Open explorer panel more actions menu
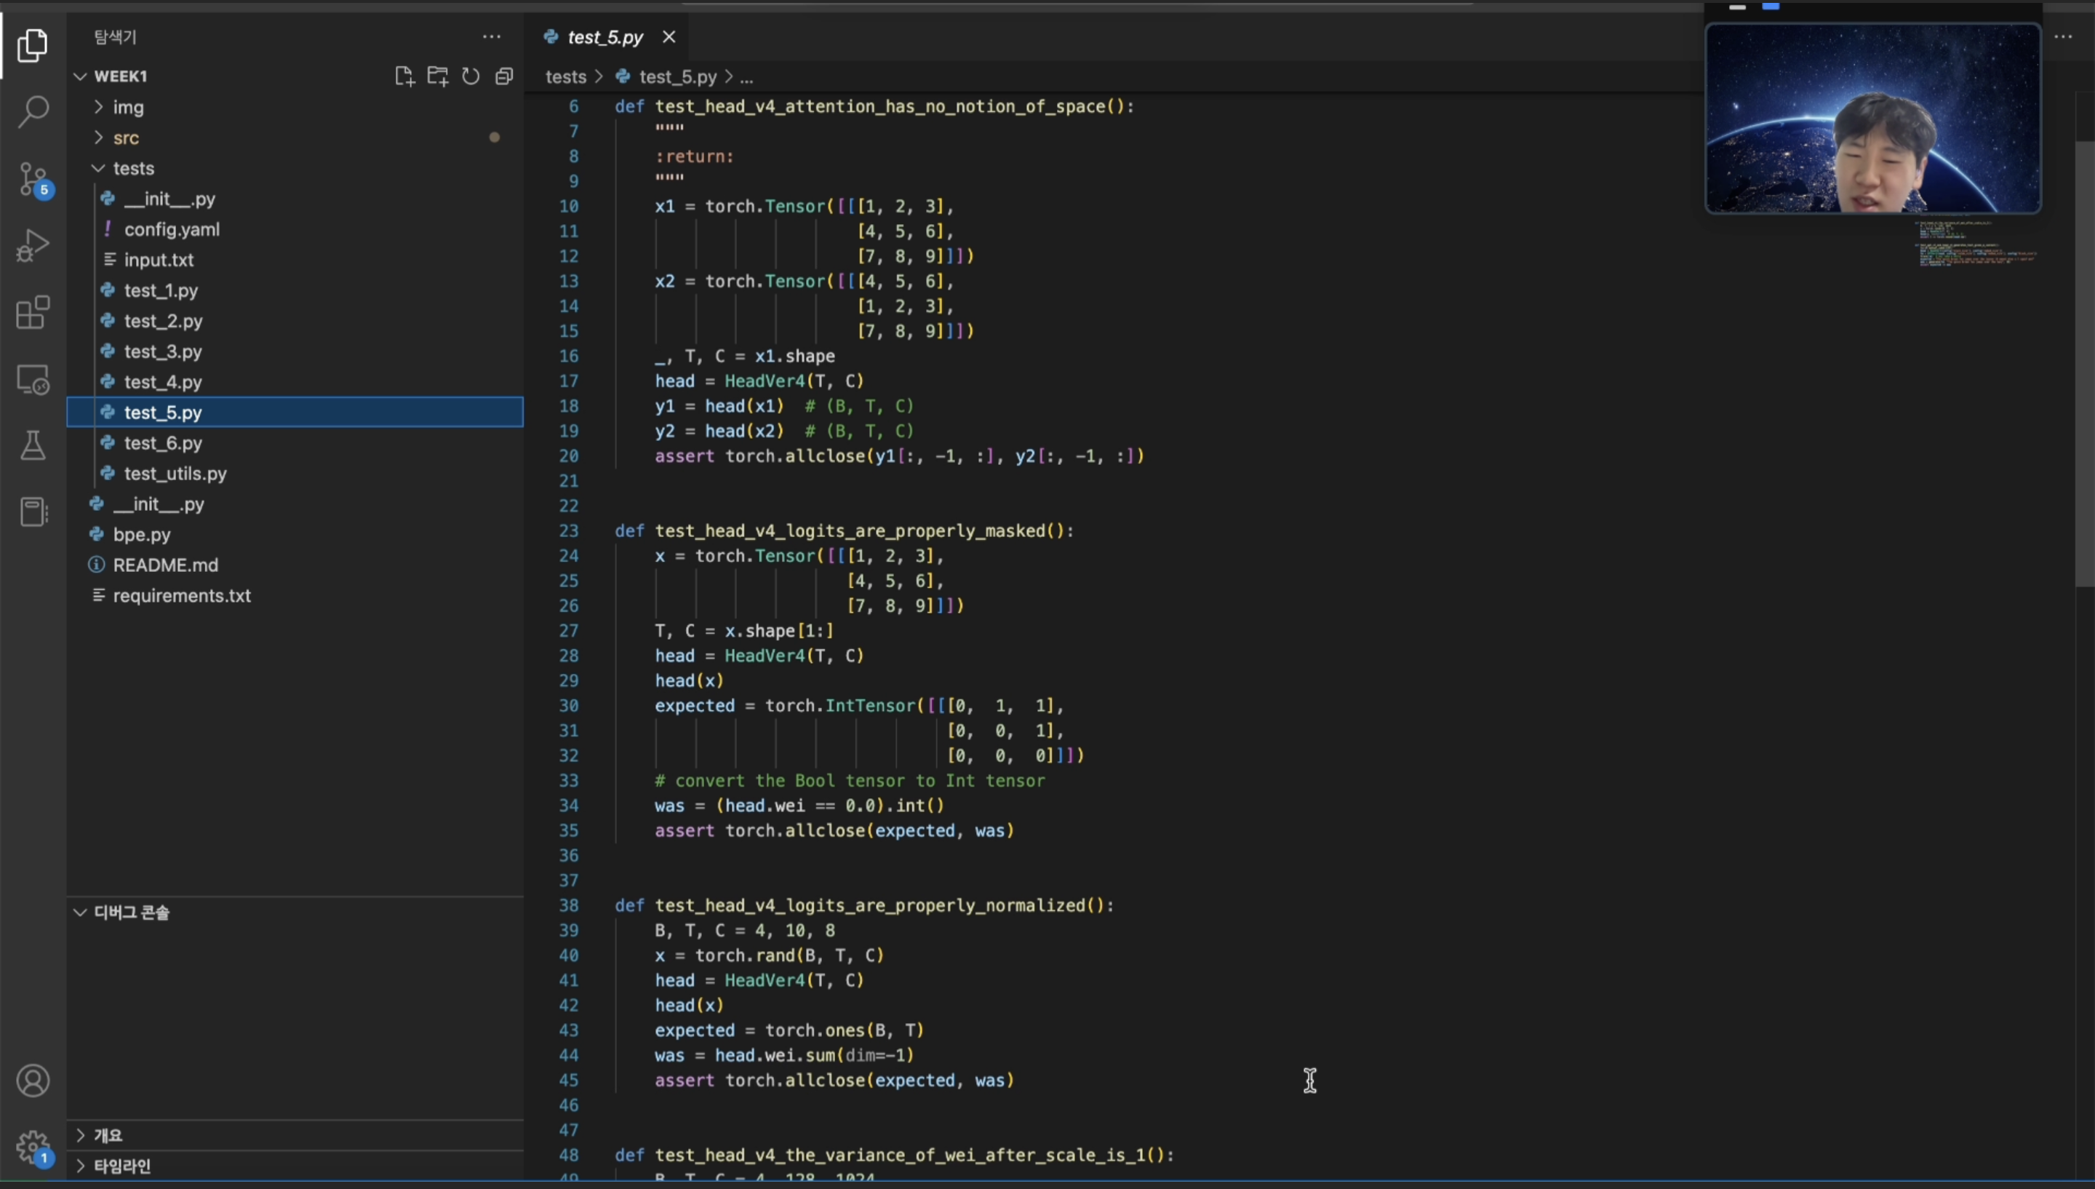 (x=491, y=37)
